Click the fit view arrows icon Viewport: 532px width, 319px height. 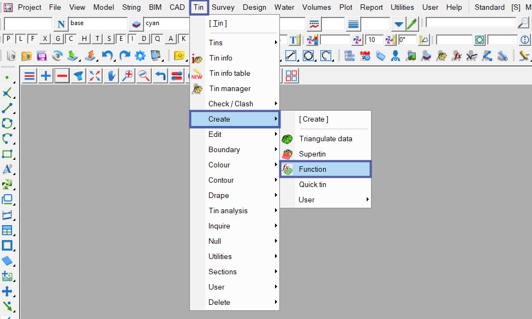pos(95,76)
